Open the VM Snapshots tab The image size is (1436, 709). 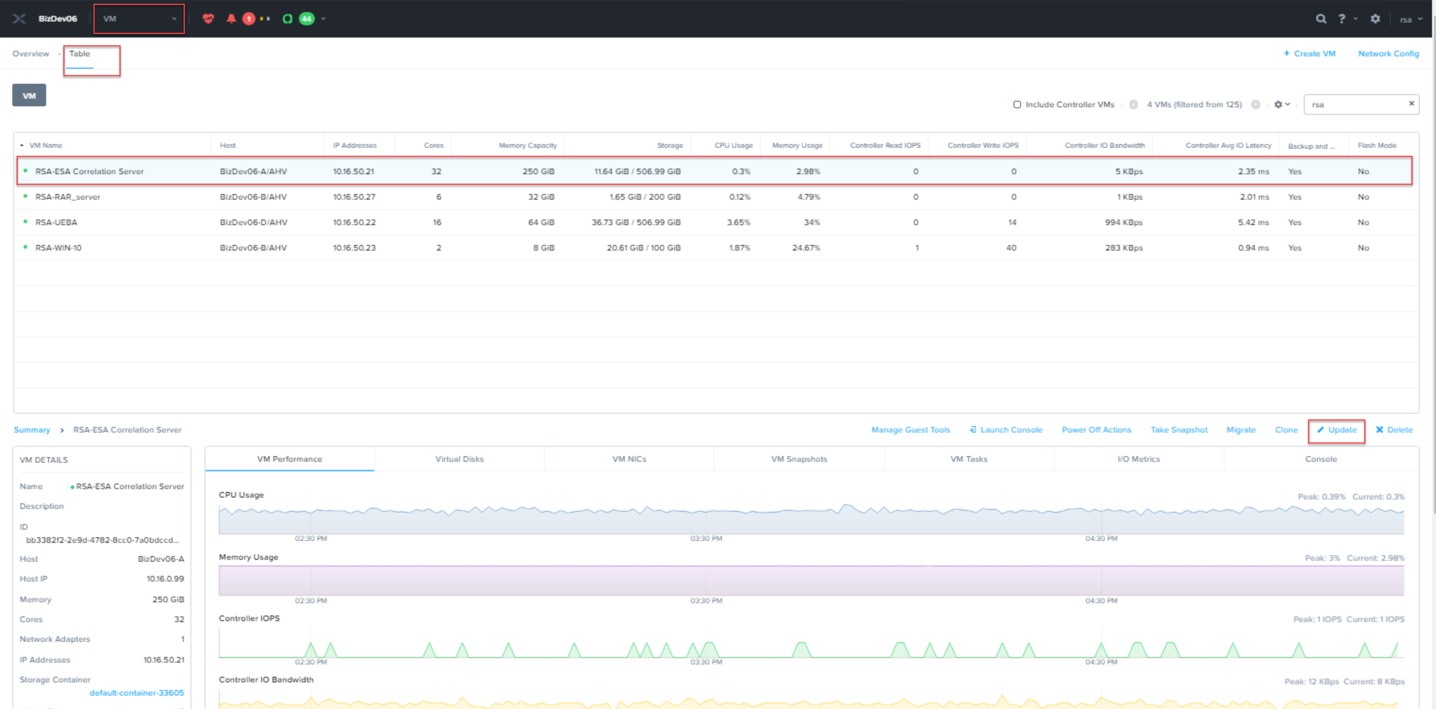click(798, 458)
